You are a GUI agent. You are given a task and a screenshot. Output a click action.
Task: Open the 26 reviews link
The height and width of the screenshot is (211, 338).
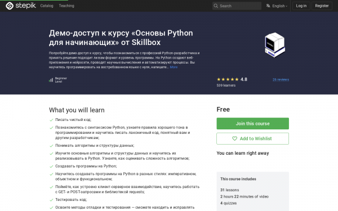coord(281,79)
